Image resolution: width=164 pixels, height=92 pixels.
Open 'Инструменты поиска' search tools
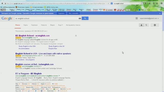(x=73, y=25)
